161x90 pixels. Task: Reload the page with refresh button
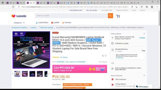13,7
